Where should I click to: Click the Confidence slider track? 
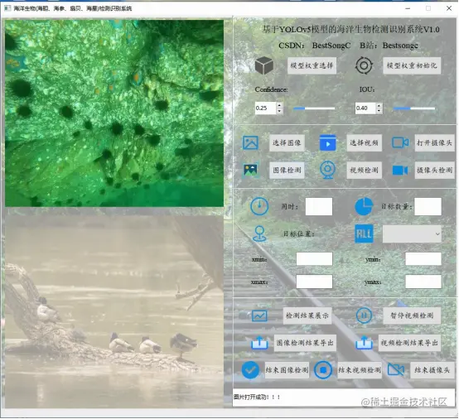coord(314,108)
